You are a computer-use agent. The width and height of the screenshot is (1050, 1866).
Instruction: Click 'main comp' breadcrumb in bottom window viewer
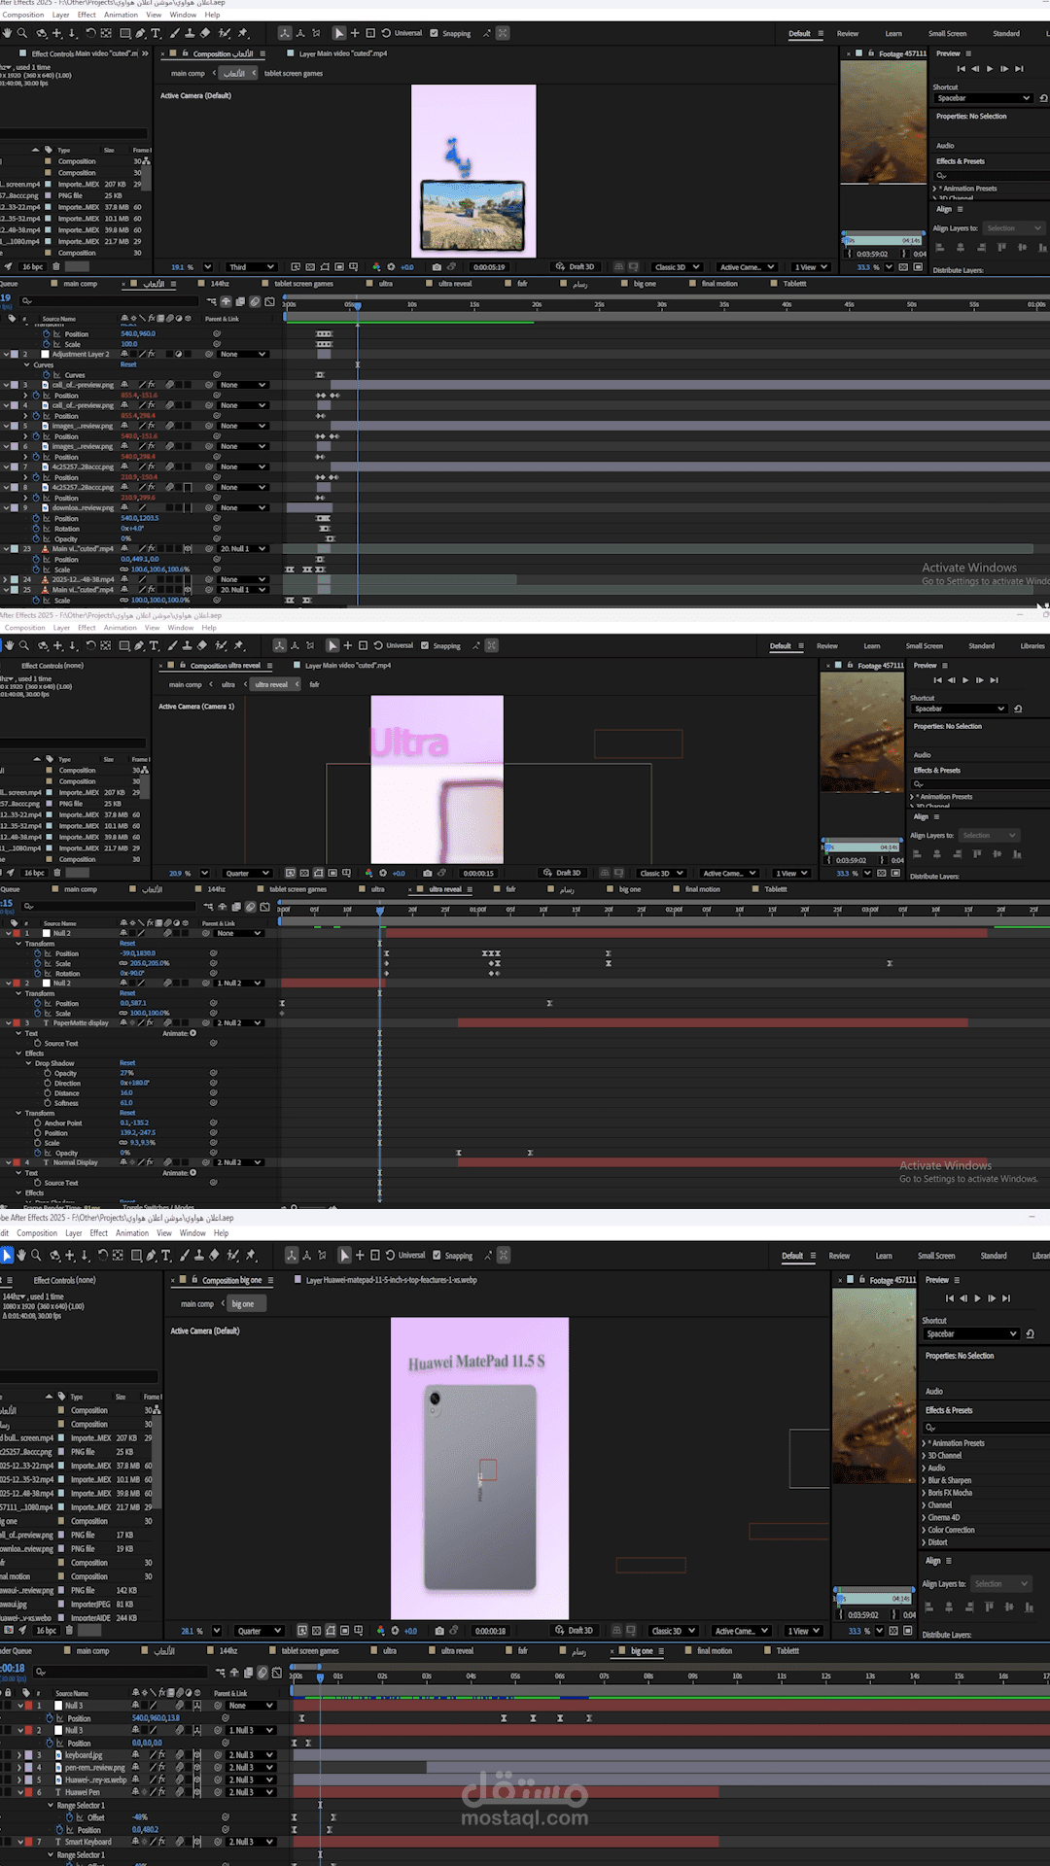coord(197,1304)
